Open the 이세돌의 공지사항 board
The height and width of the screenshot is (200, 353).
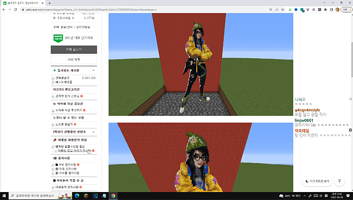click(67, 187)
